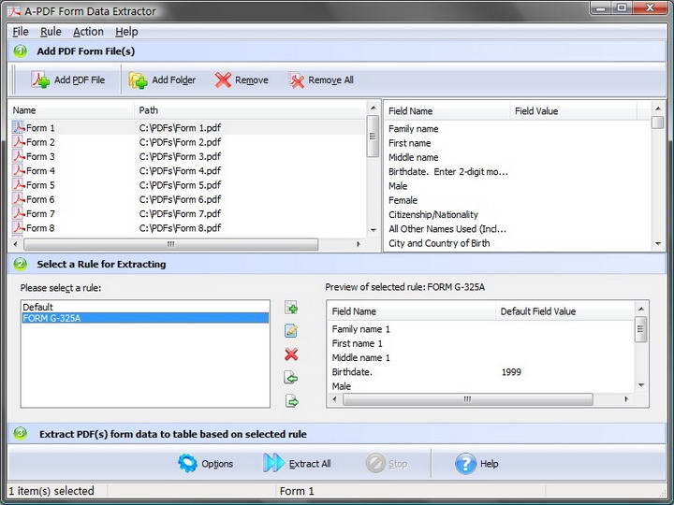Select the Form 6 PDF icon in file list
The height and width of the screenshot is (505, 674).
(19, 199)
